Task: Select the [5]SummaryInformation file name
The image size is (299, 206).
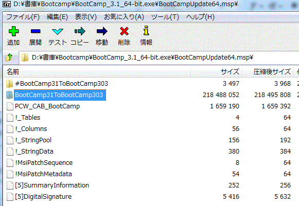Action: point(52,185)
